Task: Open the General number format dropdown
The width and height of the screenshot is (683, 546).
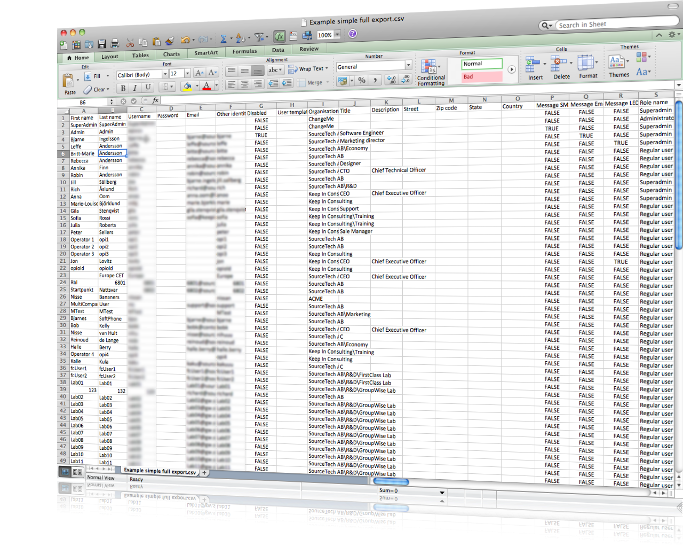Action: [408, 65]
